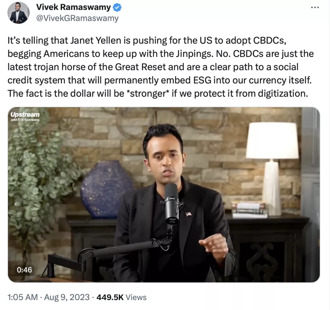
Task: Click the Vivek Ramaswamy display name
Action: pos(73,7)
